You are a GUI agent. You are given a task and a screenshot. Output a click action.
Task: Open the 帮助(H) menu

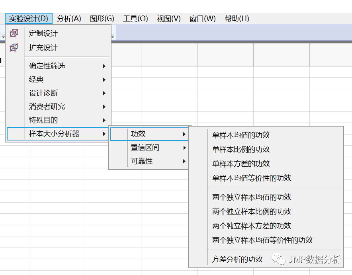(x=237, y=18)
